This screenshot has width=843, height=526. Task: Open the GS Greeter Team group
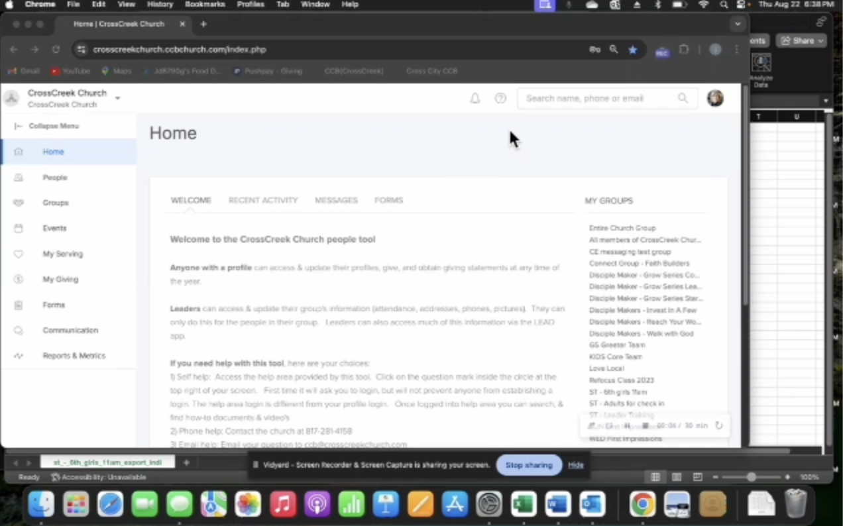click(x=617, y=345)
